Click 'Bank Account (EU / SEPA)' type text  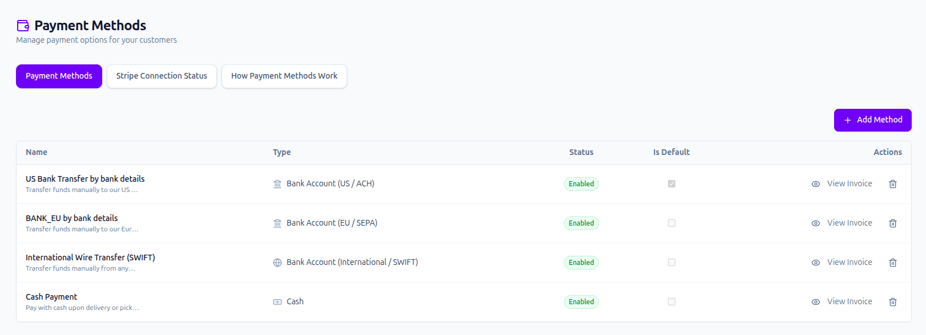click(332, 223)
